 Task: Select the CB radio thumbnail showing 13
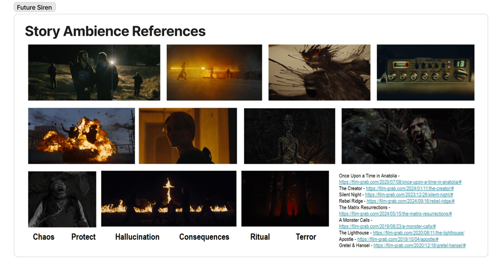426,73
